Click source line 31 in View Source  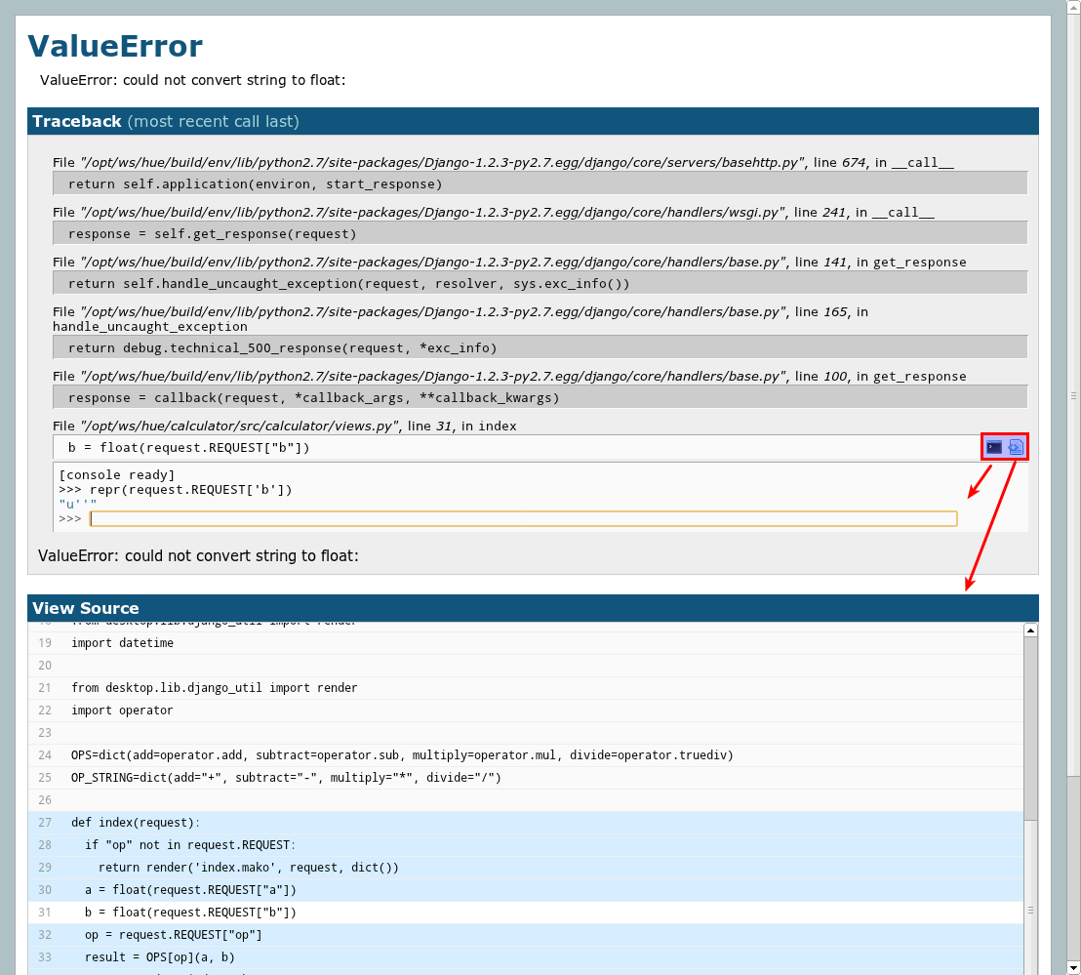[183, 913]
